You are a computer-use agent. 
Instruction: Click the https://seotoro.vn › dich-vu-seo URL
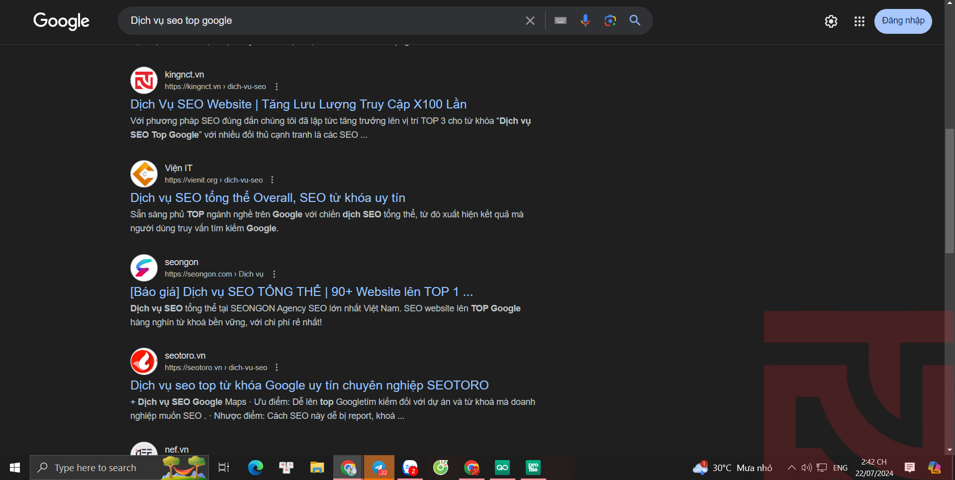(x=216, y=368)
